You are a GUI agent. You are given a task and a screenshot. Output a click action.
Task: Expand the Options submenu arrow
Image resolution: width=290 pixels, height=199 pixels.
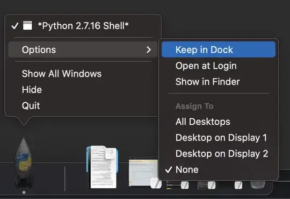149,49
